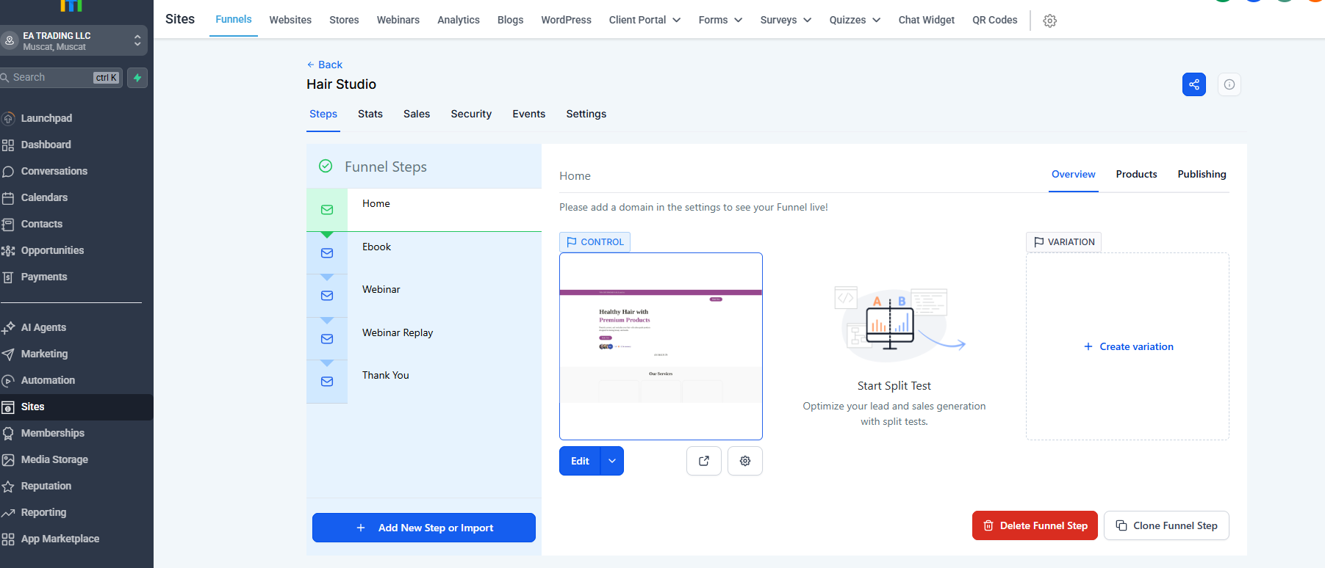This screenshot has height=568, width=1325.
Task: Expand the Surveys dropdown menu
Action: tap(786, 20)
